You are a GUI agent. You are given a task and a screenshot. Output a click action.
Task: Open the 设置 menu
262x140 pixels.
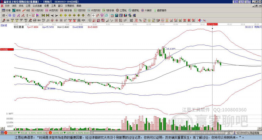[x=47, y=6]
